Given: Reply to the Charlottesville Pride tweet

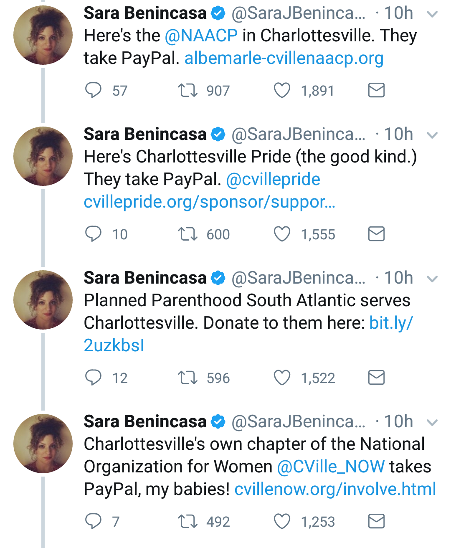Looking at the screenshot, I should click(93, 234).
